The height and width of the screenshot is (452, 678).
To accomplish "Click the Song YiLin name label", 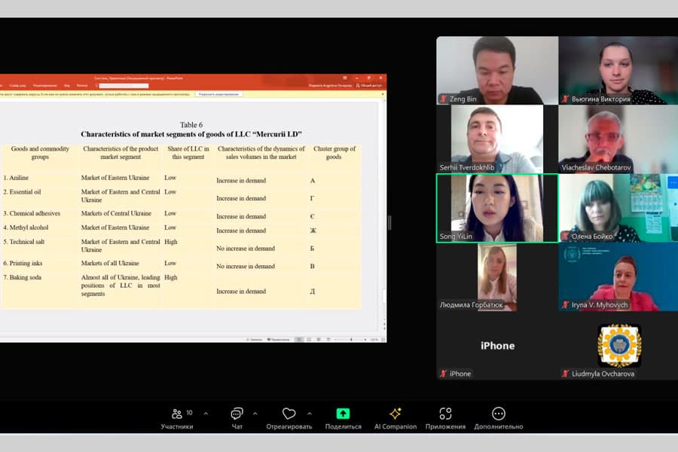I will point(456,236).
